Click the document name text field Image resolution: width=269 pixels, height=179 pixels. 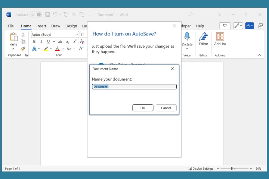[x=134, y=87]
